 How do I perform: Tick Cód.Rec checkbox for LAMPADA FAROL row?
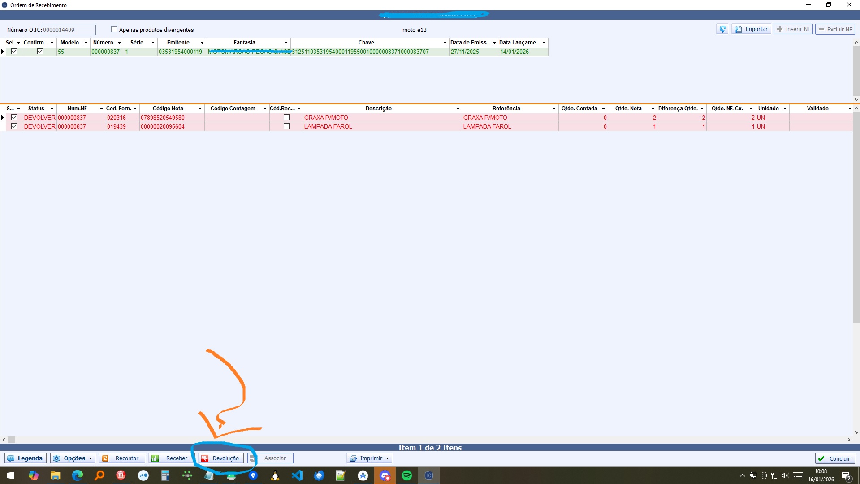tap(286, 126)
